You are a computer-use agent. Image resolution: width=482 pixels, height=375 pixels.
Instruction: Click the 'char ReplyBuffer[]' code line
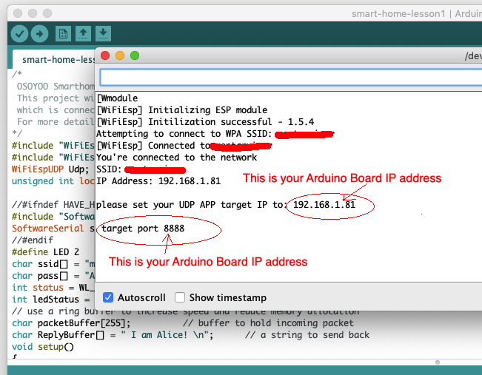tap(113, 335)
